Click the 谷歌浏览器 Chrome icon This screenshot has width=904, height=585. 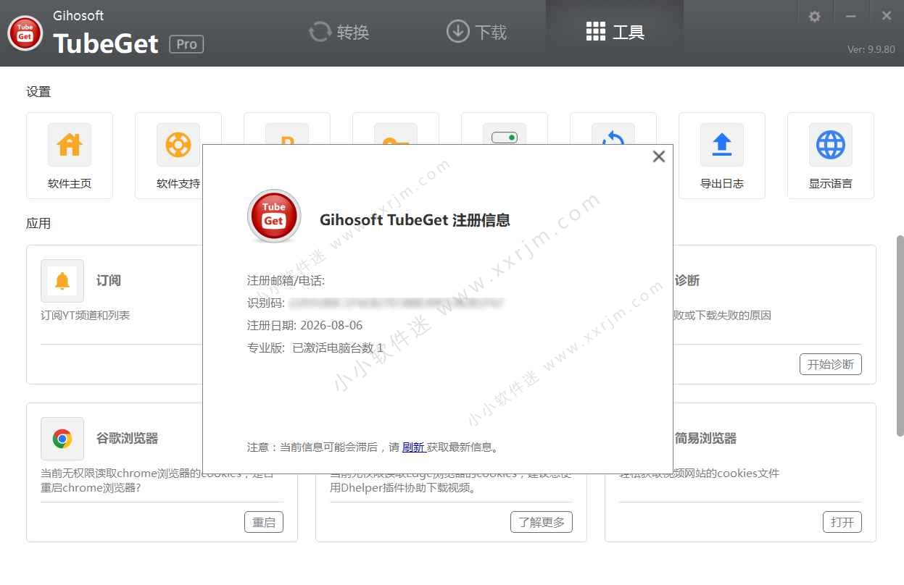click(62, 439)
